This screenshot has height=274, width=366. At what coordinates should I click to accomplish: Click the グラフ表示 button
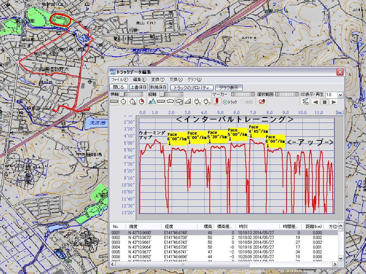[x=229, y=88]
